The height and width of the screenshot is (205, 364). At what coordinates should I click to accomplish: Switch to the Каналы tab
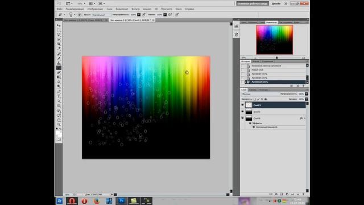(x=253, y=90)
